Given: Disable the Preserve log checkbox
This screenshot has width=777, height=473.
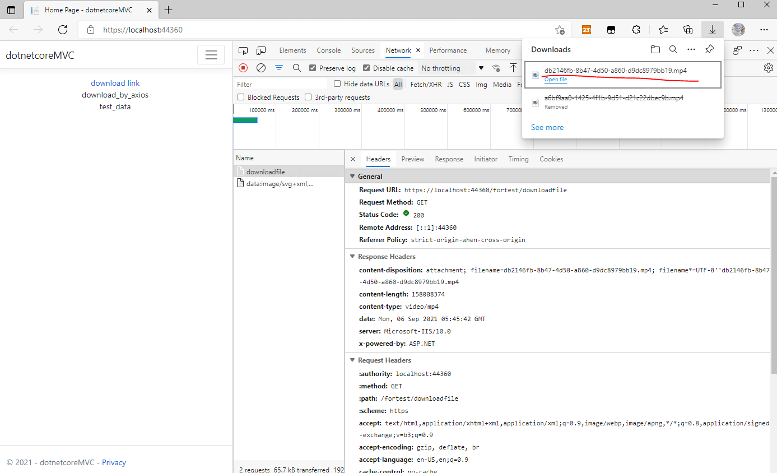Looking at the screenshot, I should click(x=312, y=67).
